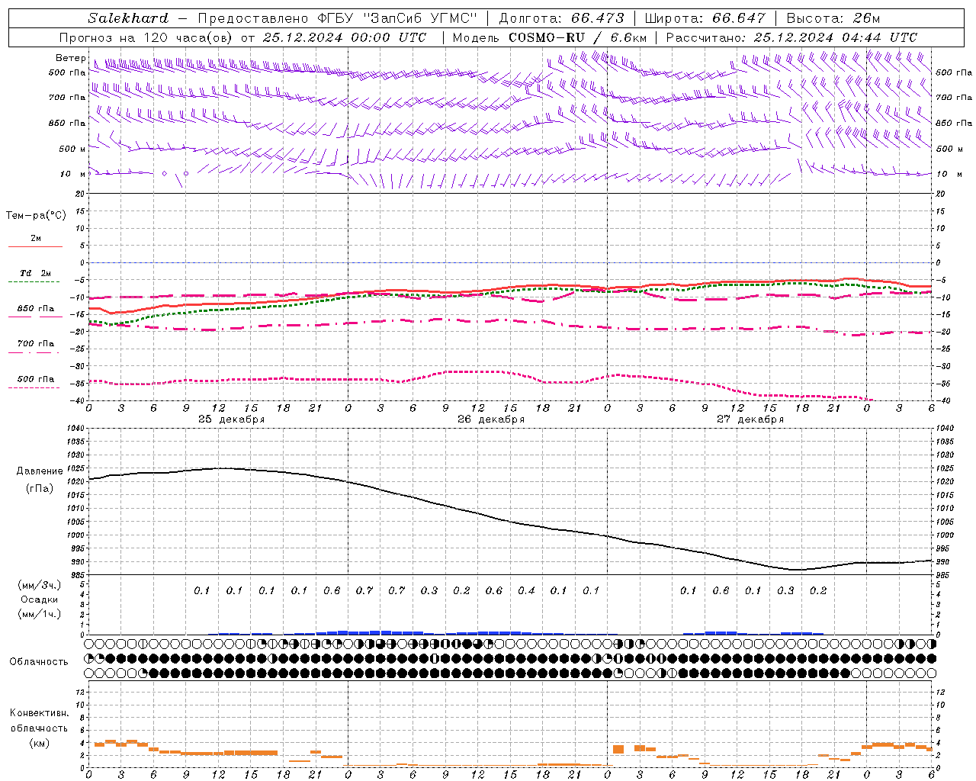Click the 'Модель COSMO-RU / 6.6км' text

tap(549, 37)
